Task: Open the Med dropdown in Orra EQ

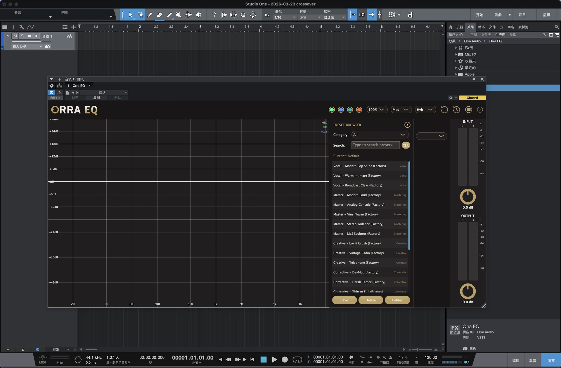Action: pos(401,110)
